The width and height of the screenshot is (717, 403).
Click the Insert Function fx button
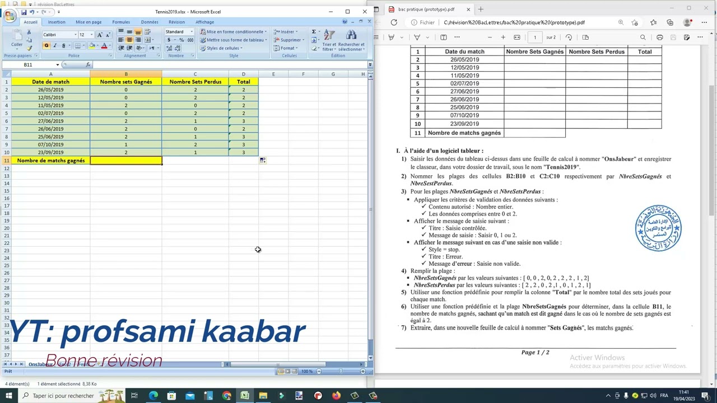tap(88, 65)
